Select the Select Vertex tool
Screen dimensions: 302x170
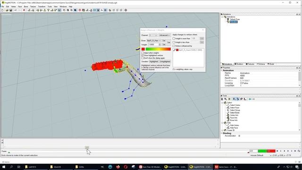click(x=235, y=105)
